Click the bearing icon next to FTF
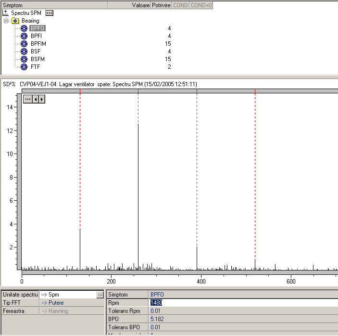338x336 pixels. pyautogui.click(x=24, y=67)
